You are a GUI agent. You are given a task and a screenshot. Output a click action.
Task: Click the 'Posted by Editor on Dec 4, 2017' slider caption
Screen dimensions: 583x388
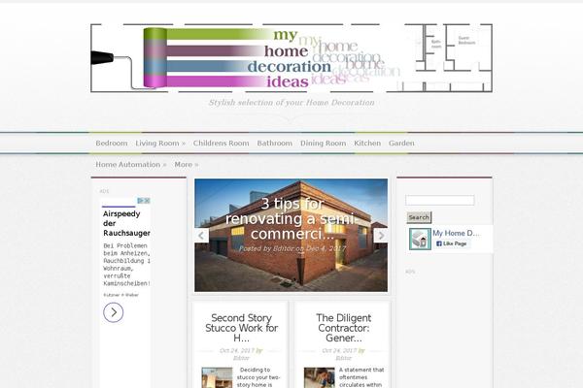click(x=292, y=248)
